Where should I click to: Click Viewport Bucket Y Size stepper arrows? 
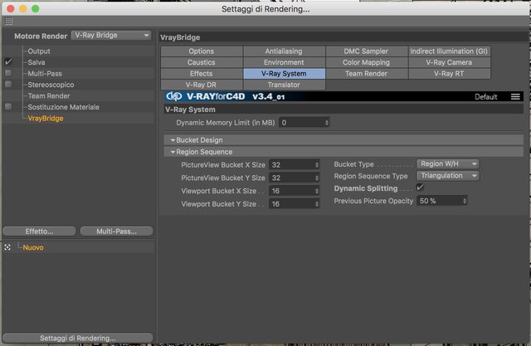(317, 204)
